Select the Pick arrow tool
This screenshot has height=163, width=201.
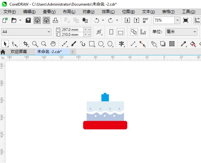[x=5, y=44]
